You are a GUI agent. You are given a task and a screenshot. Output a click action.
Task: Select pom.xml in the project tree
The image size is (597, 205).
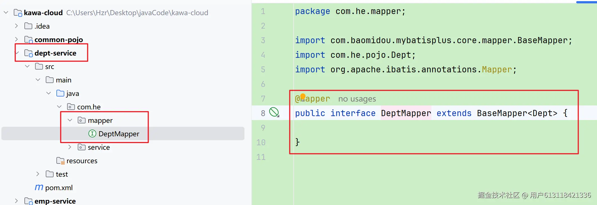click(59, 188)
